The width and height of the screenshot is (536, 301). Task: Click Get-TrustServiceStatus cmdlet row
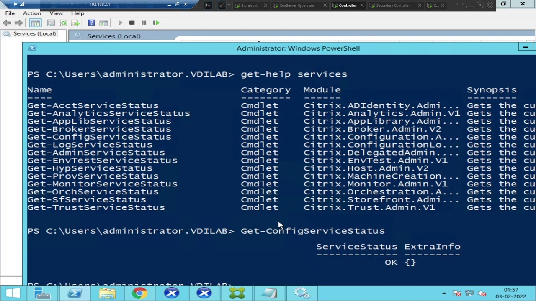96,208
